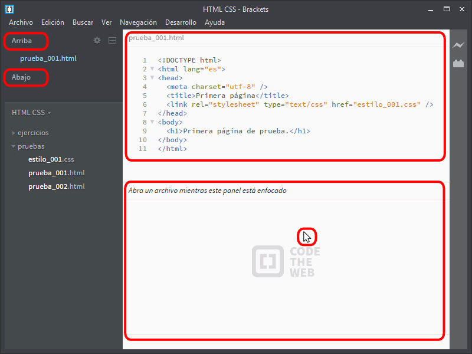The image size is (472, 354).
Task: Click the DOCTYPE line of code
Action: pos(189,60)
